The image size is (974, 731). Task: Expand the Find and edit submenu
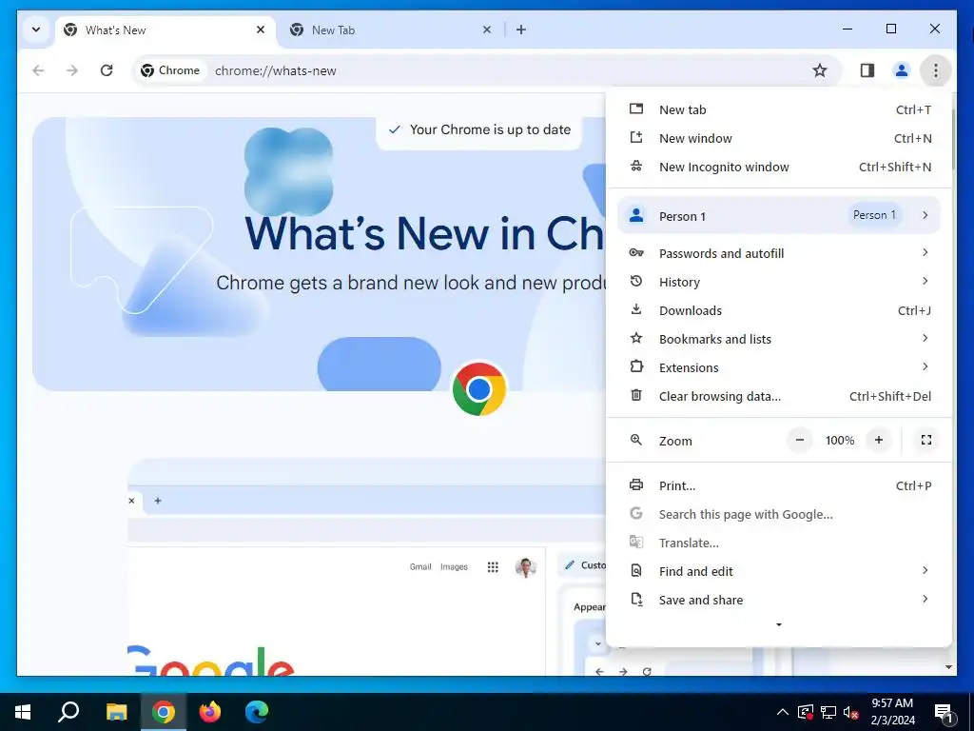[779, 571]
